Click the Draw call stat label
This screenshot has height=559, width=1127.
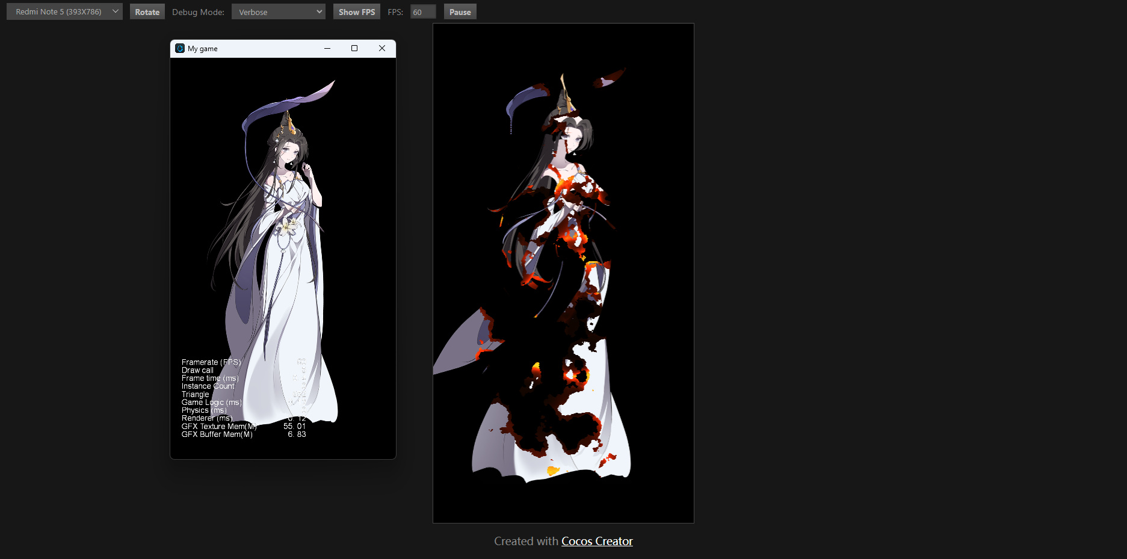pyautogui.click(x=197, y=370)
